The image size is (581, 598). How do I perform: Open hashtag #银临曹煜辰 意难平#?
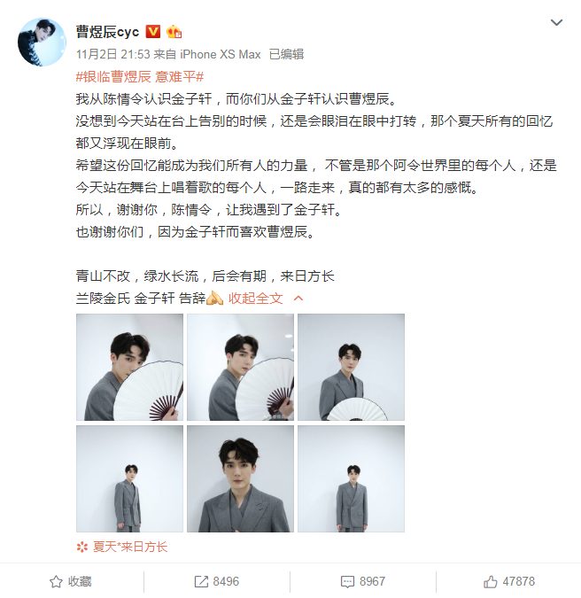pyautogui.click(x=140, y=77)
